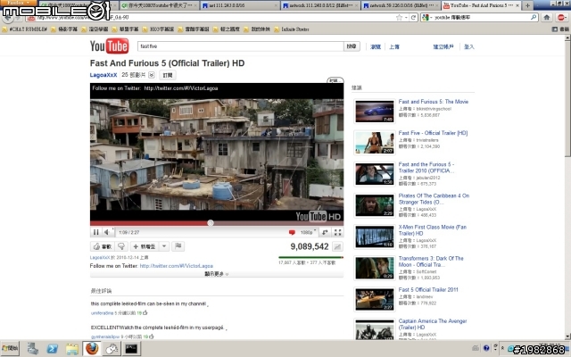The height and width of the screenshot is (357, 571).
Task: Toggle the player size expand icon
Action: pos(325,232)
